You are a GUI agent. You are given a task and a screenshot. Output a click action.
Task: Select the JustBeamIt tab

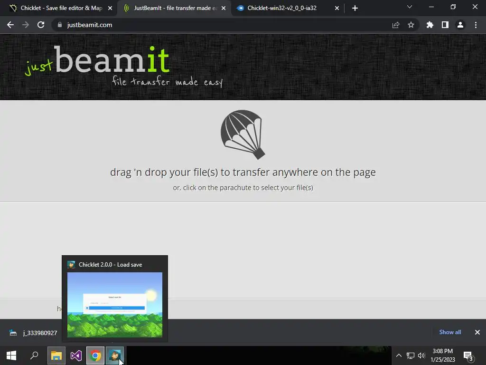point(174,8)
